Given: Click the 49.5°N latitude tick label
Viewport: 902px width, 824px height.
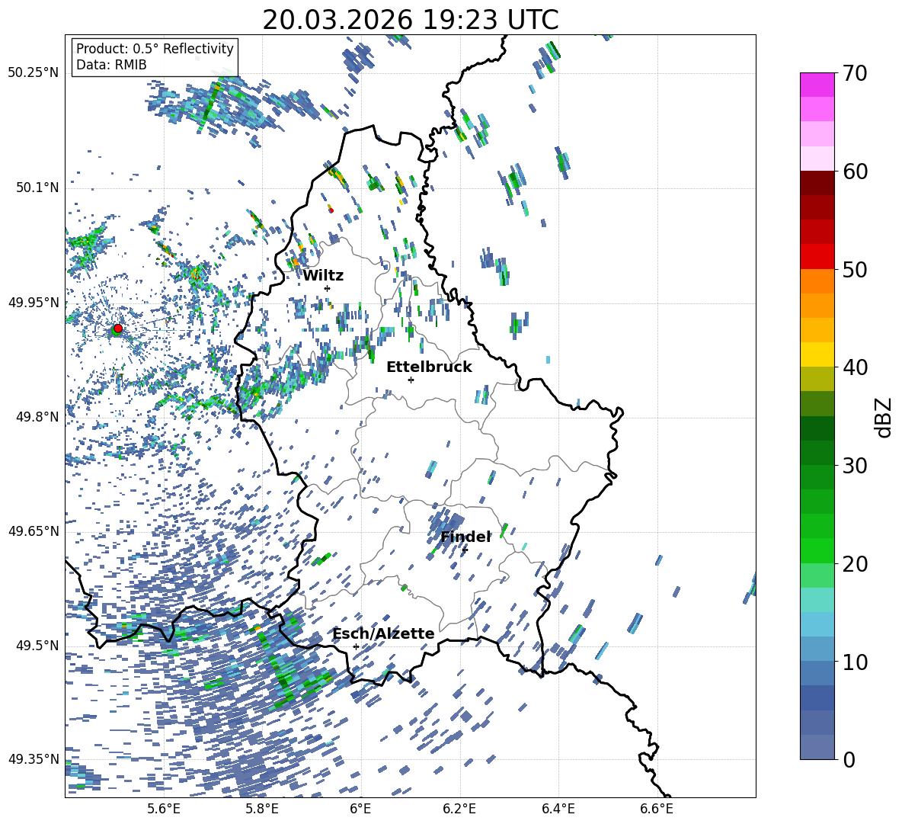Looking at the screenshot, I should tap(36, 646).
